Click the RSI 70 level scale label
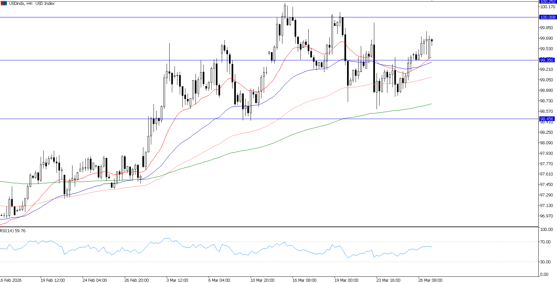 546,242
